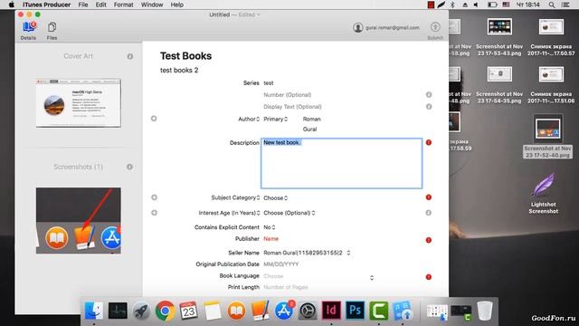Open the Primary author type dropdown
Image resolution: width=579 pixels, height=326 pixels.
click(275, 119)
